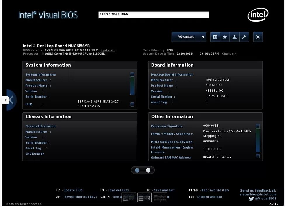
Task: Click the board serial number GESY55100SQL
Action: click(217, 96)
